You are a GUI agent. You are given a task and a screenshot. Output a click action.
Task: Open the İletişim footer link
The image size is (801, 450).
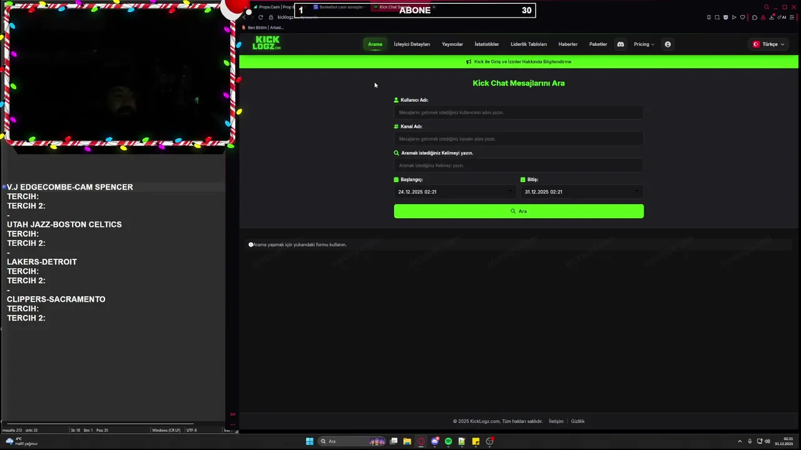pos(556,421)
